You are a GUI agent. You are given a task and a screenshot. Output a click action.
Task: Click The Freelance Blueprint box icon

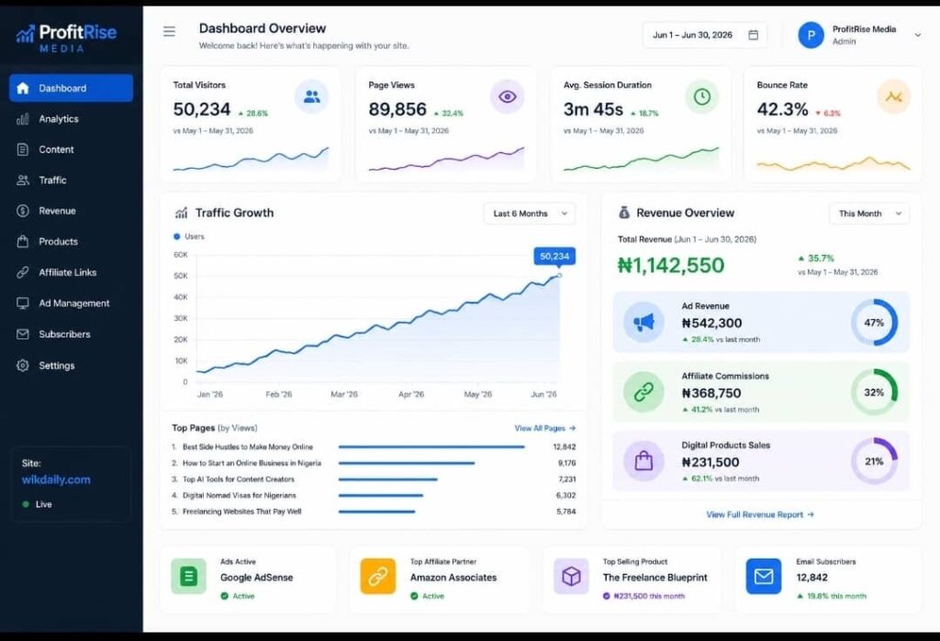(x=571, y=576)
